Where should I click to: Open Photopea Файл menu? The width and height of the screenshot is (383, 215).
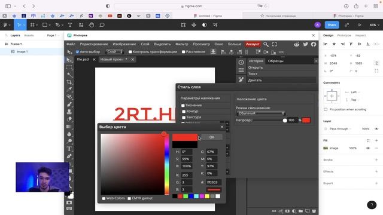(x=71, y=44)
